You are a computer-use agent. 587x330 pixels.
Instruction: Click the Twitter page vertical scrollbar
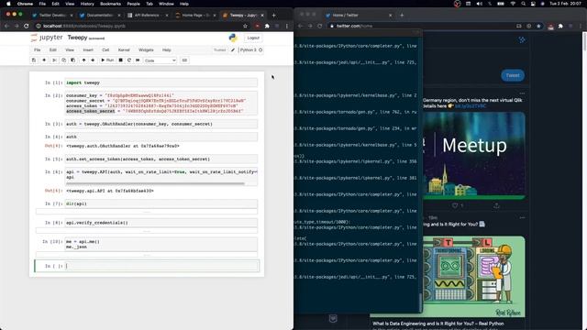(584, 41)
